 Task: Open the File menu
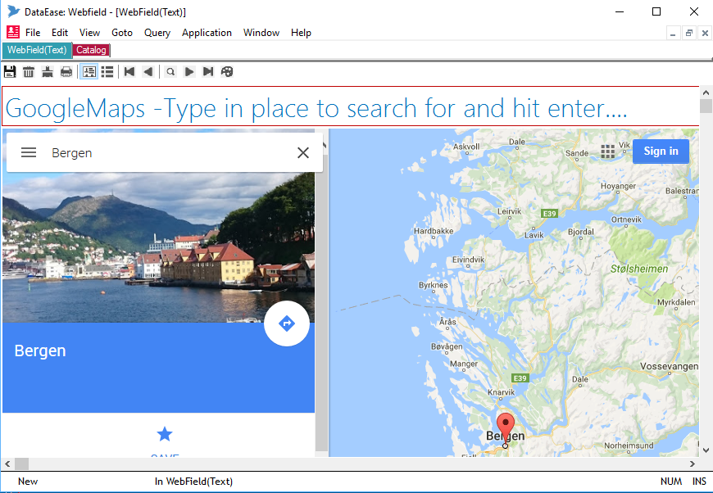[33, 33]
